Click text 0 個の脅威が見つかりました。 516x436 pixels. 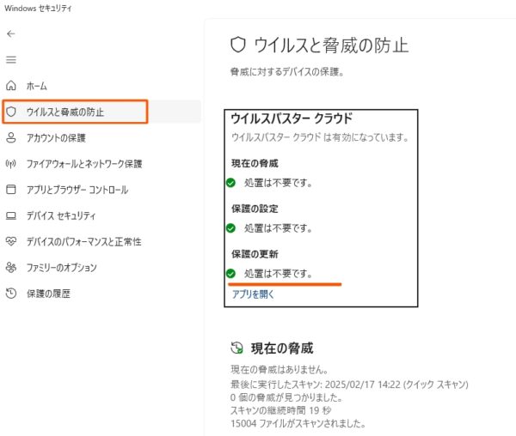286,397
